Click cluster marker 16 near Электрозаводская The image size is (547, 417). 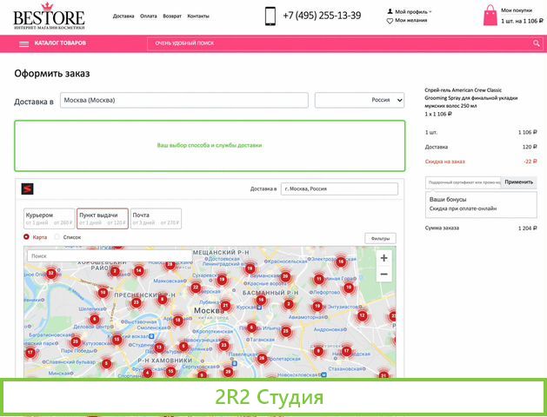(x=341, y=261)
